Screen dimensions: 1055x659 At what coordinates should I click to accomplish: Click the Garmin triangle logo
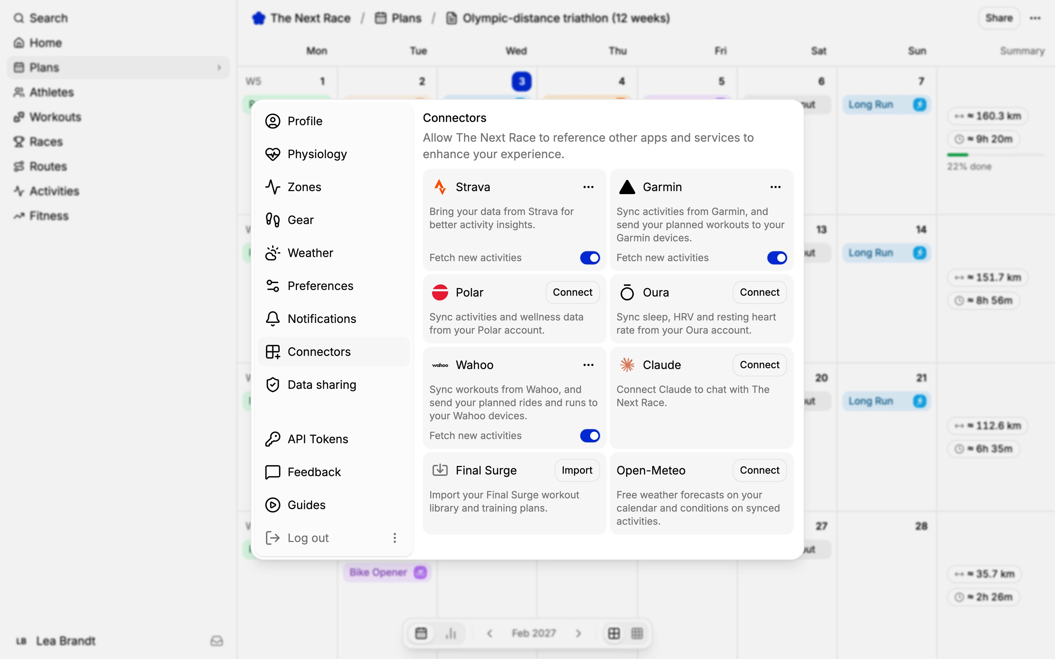click(627, 187)
